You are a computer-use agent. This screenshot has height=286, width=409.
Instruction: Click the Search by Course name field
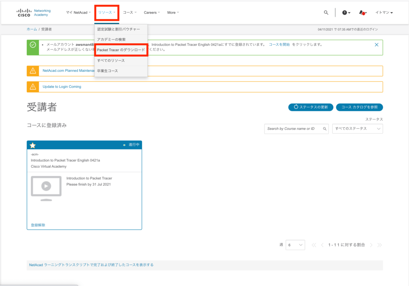pyautogui.click(x=296, y=129)
